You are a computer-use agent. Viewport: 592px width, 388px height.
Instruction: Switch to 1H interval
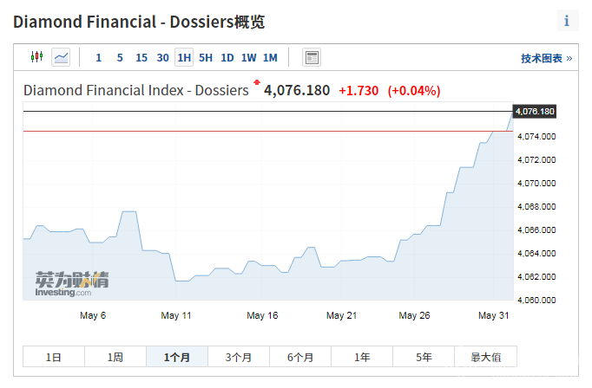pos(183,58)
